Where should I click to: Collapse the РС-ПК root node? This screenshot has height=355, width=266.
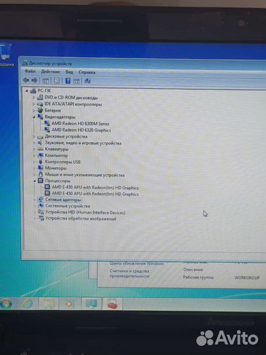(27, 91)
